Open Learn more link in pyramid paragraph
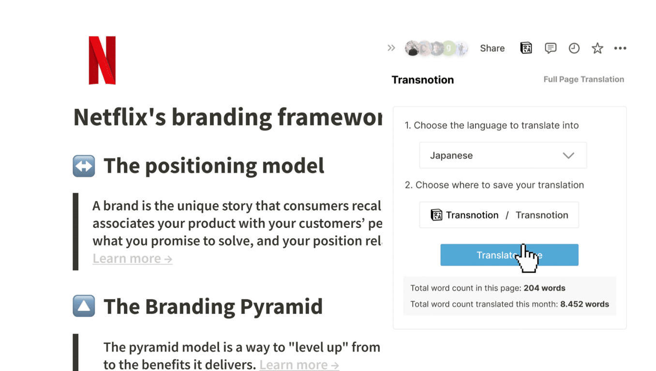 (x=299, y=365)
